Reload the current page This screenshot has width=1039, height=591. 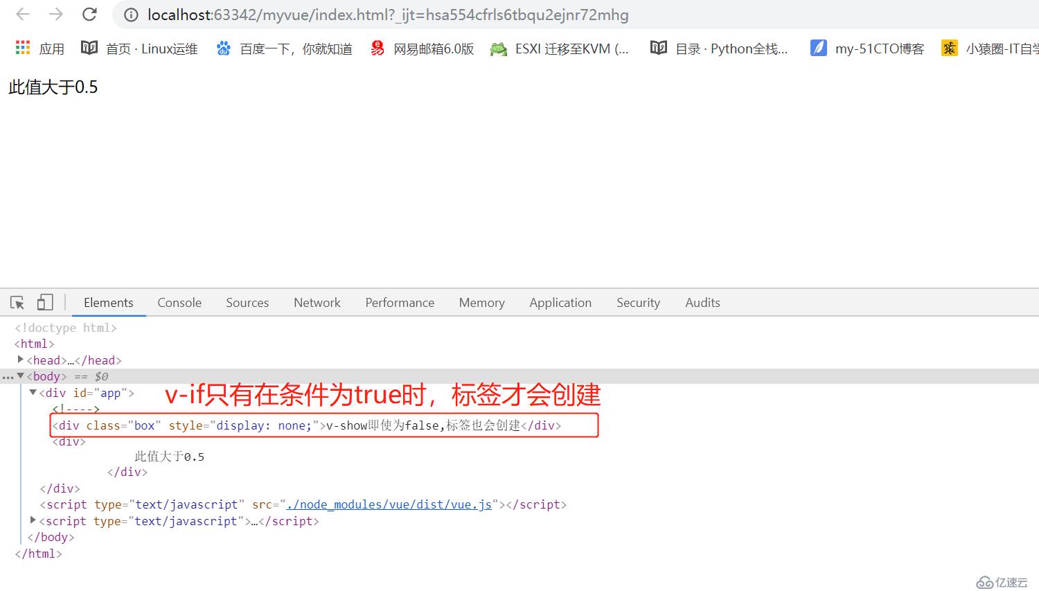click(x=89, y=15)
